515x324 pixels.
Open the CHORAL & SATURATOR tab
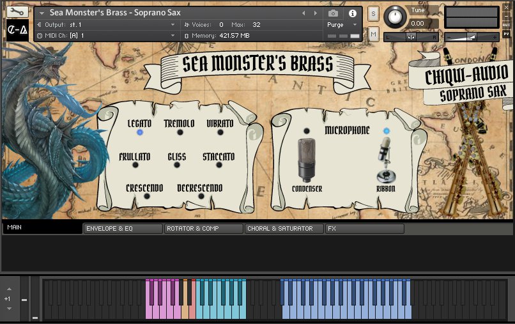pos(284,228)
